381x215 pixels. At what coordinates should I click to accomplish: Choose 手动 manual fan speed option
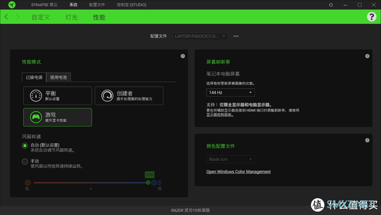25,162
